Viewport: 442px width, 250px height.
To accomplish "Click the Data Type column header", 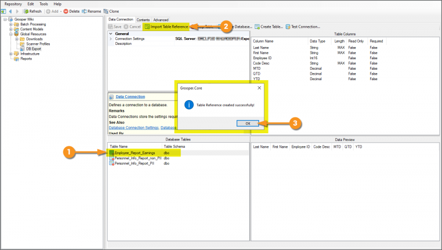I will (317, 41).
